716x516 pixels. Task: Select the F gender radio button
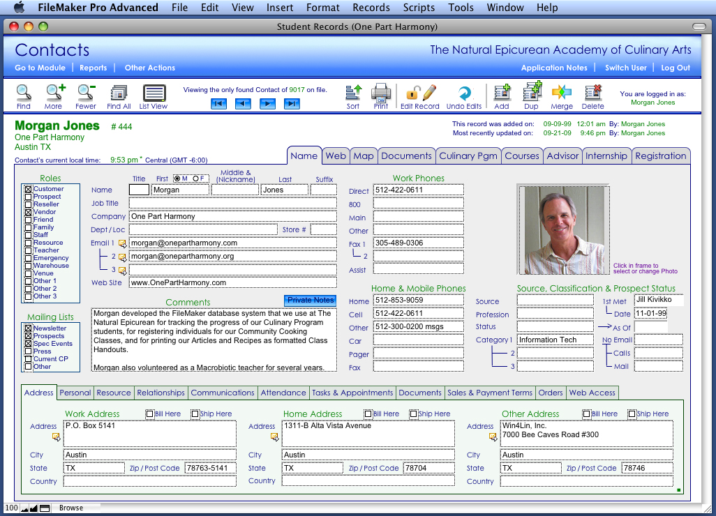(x=195, y=179)
